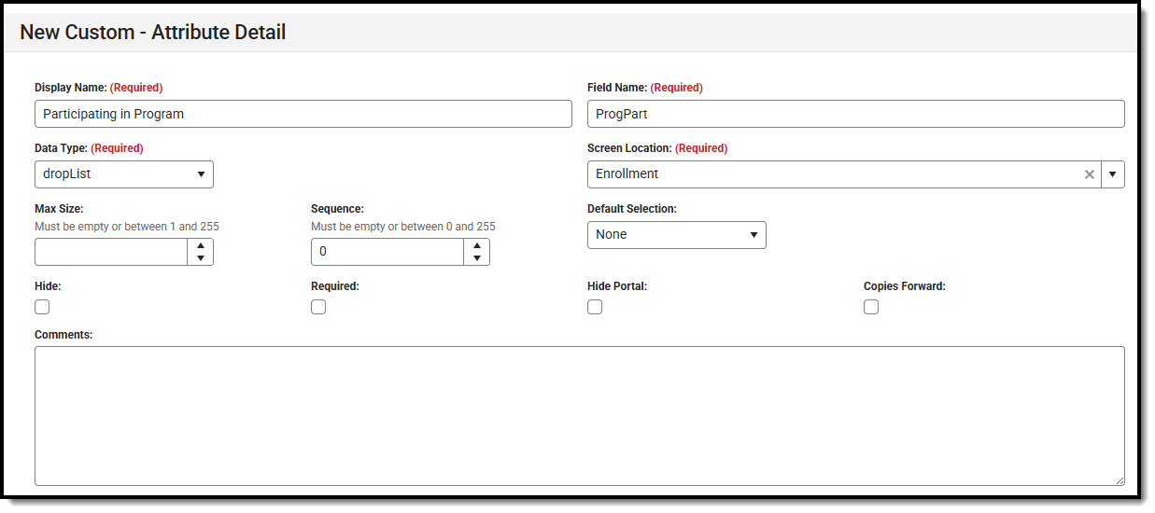
Task: Increase the Max Size value
Action: pos(201,245)
